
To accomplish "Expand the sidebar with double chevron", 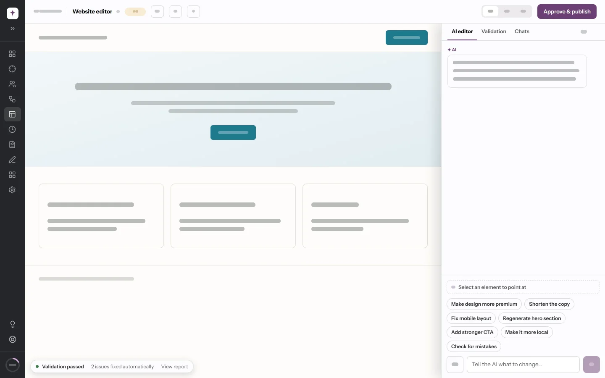I will (x=13, y=29).
